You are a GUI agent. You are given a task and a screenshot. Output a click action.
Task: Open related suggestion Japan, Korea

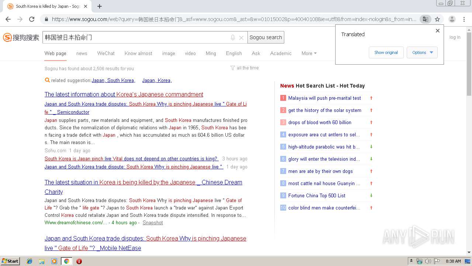click(x=157, y=80)
